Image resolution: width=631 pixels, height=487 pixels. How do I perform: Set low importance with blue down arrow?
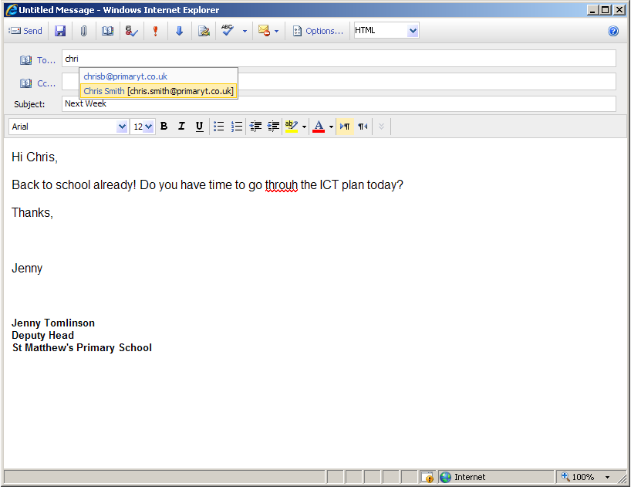(x=180, y=31)
